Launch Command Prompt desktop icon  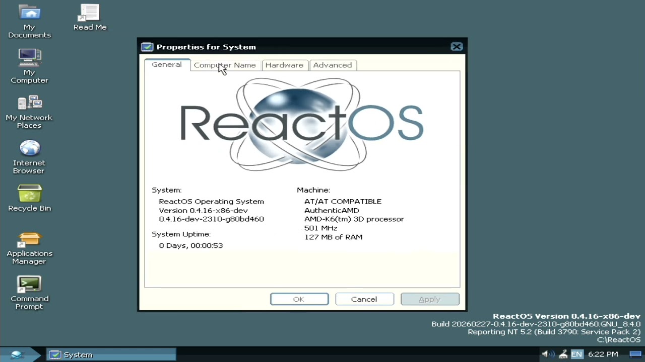click(29, 293)
